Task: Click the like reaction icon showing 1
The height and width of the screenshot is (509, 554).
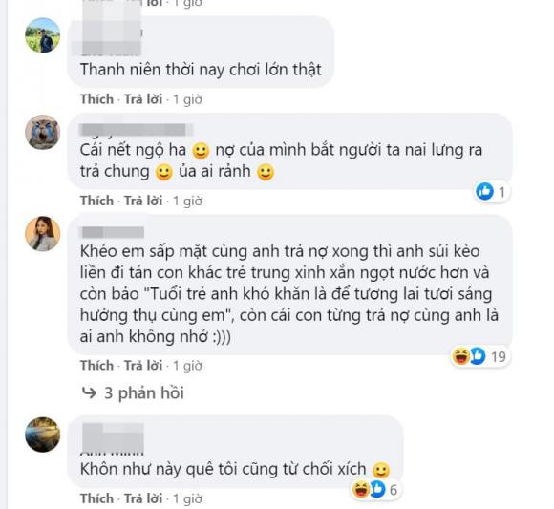Action: (485, 192)
